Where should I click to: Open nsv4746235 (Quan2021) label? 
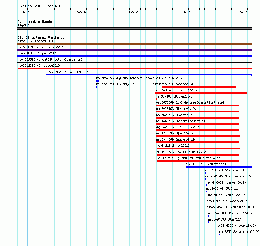174,133
